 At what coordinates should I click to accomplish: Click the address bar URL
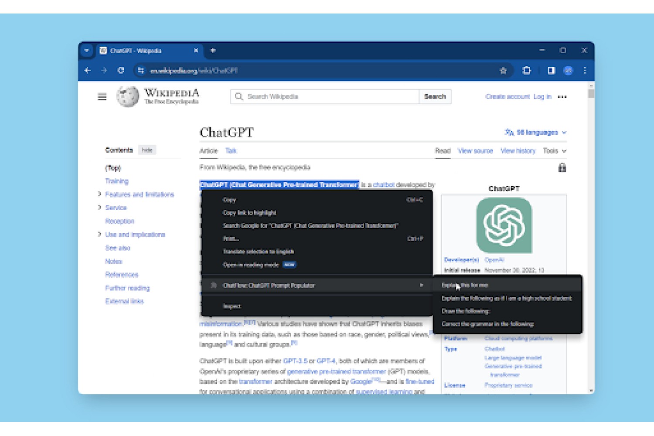[x=194, y=70]
